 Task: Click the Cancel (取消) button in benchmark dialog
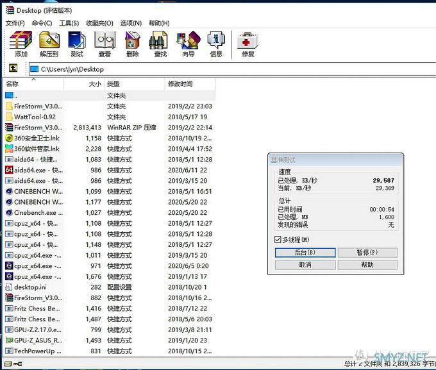click(305, 265)
